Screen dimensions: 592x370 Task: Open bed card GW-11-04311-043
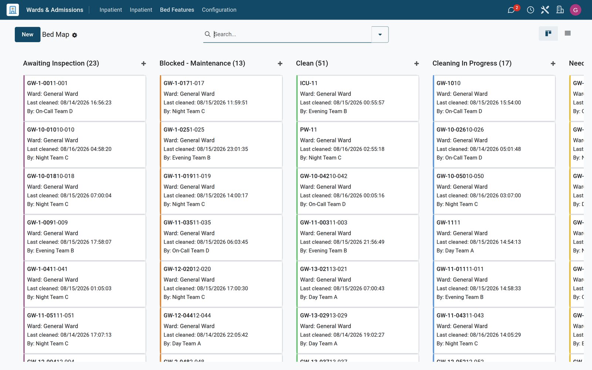pos(494,330)
